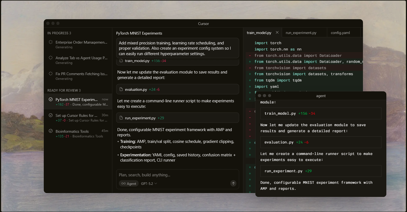
Task: Open run_experiment.py card in agent window
Action: click(321, 171)
